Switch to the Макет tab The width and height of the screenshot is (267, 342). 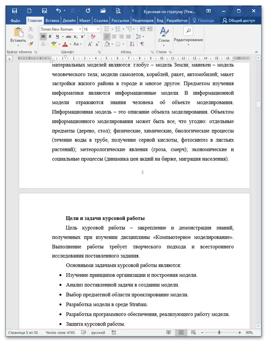[85, 20]
